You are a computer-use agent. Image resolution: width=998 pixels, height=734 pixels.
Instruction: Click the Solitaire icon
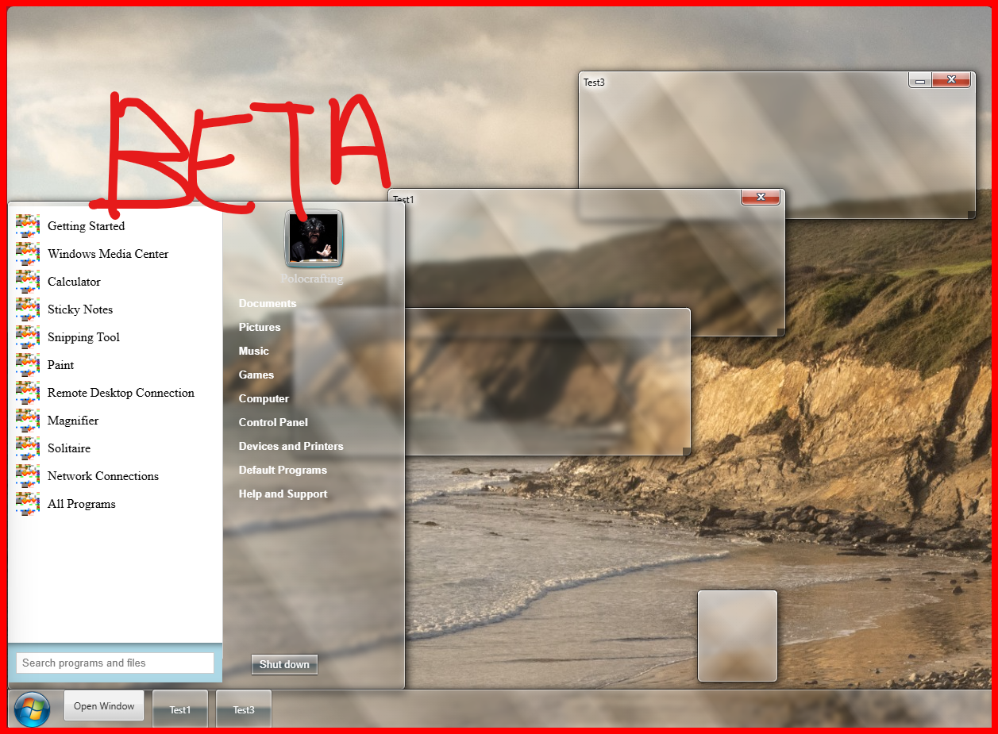(x=28, y=448)
